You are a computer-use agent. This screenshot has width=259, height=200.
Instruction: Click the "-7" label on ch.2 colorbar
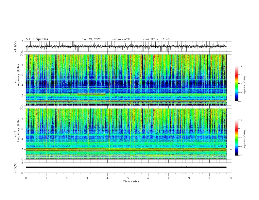click(x=241, y=155)
